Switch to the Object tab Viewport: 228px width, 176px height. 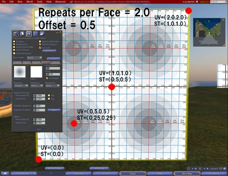click(27, 62)
